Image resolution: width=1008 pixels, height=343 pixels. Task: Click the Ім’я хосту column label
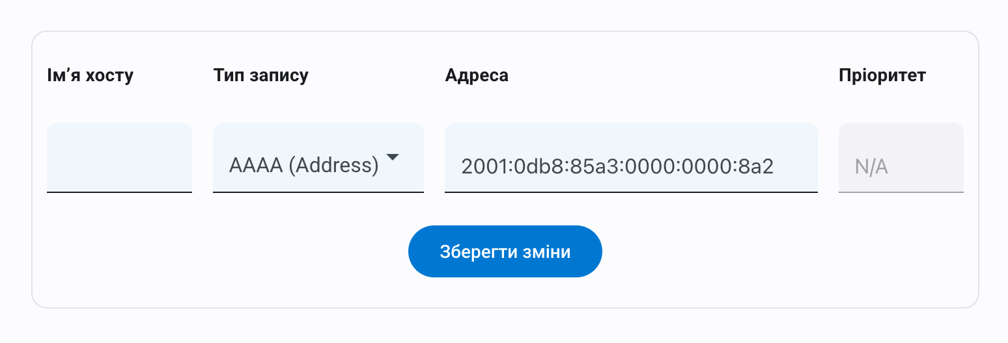(x=90, y=75)
